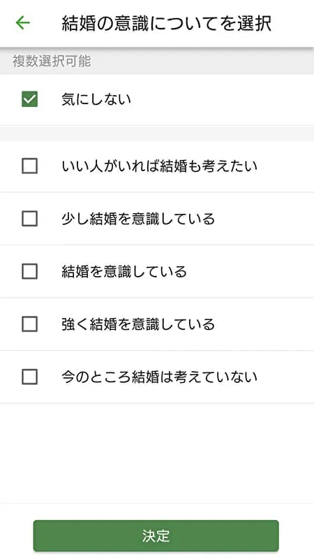
Task: Enable the 少し結婚を意識している checkbox
Action: tap(29, 219)
